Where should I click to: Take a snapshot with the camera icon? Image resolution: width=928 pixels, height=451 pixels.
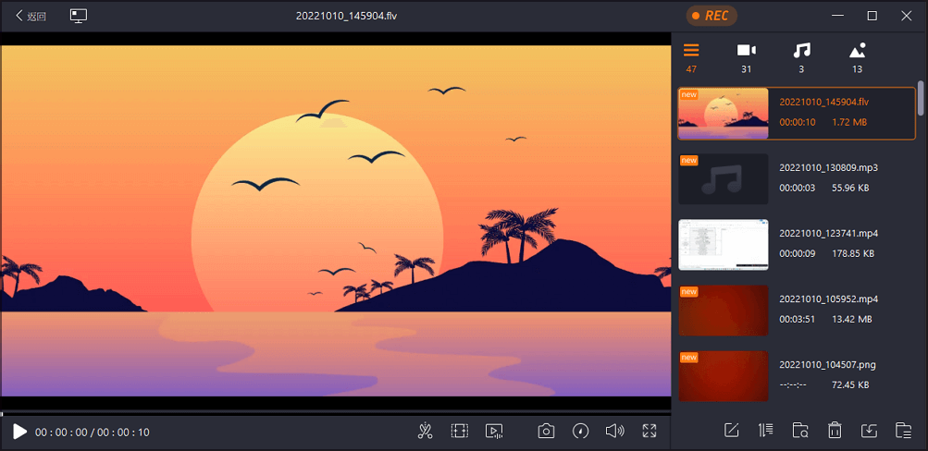546,431
